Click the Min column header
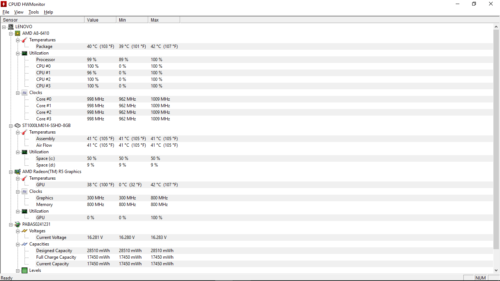The width and height of the screenshot is (500, 281). (132, 20)
